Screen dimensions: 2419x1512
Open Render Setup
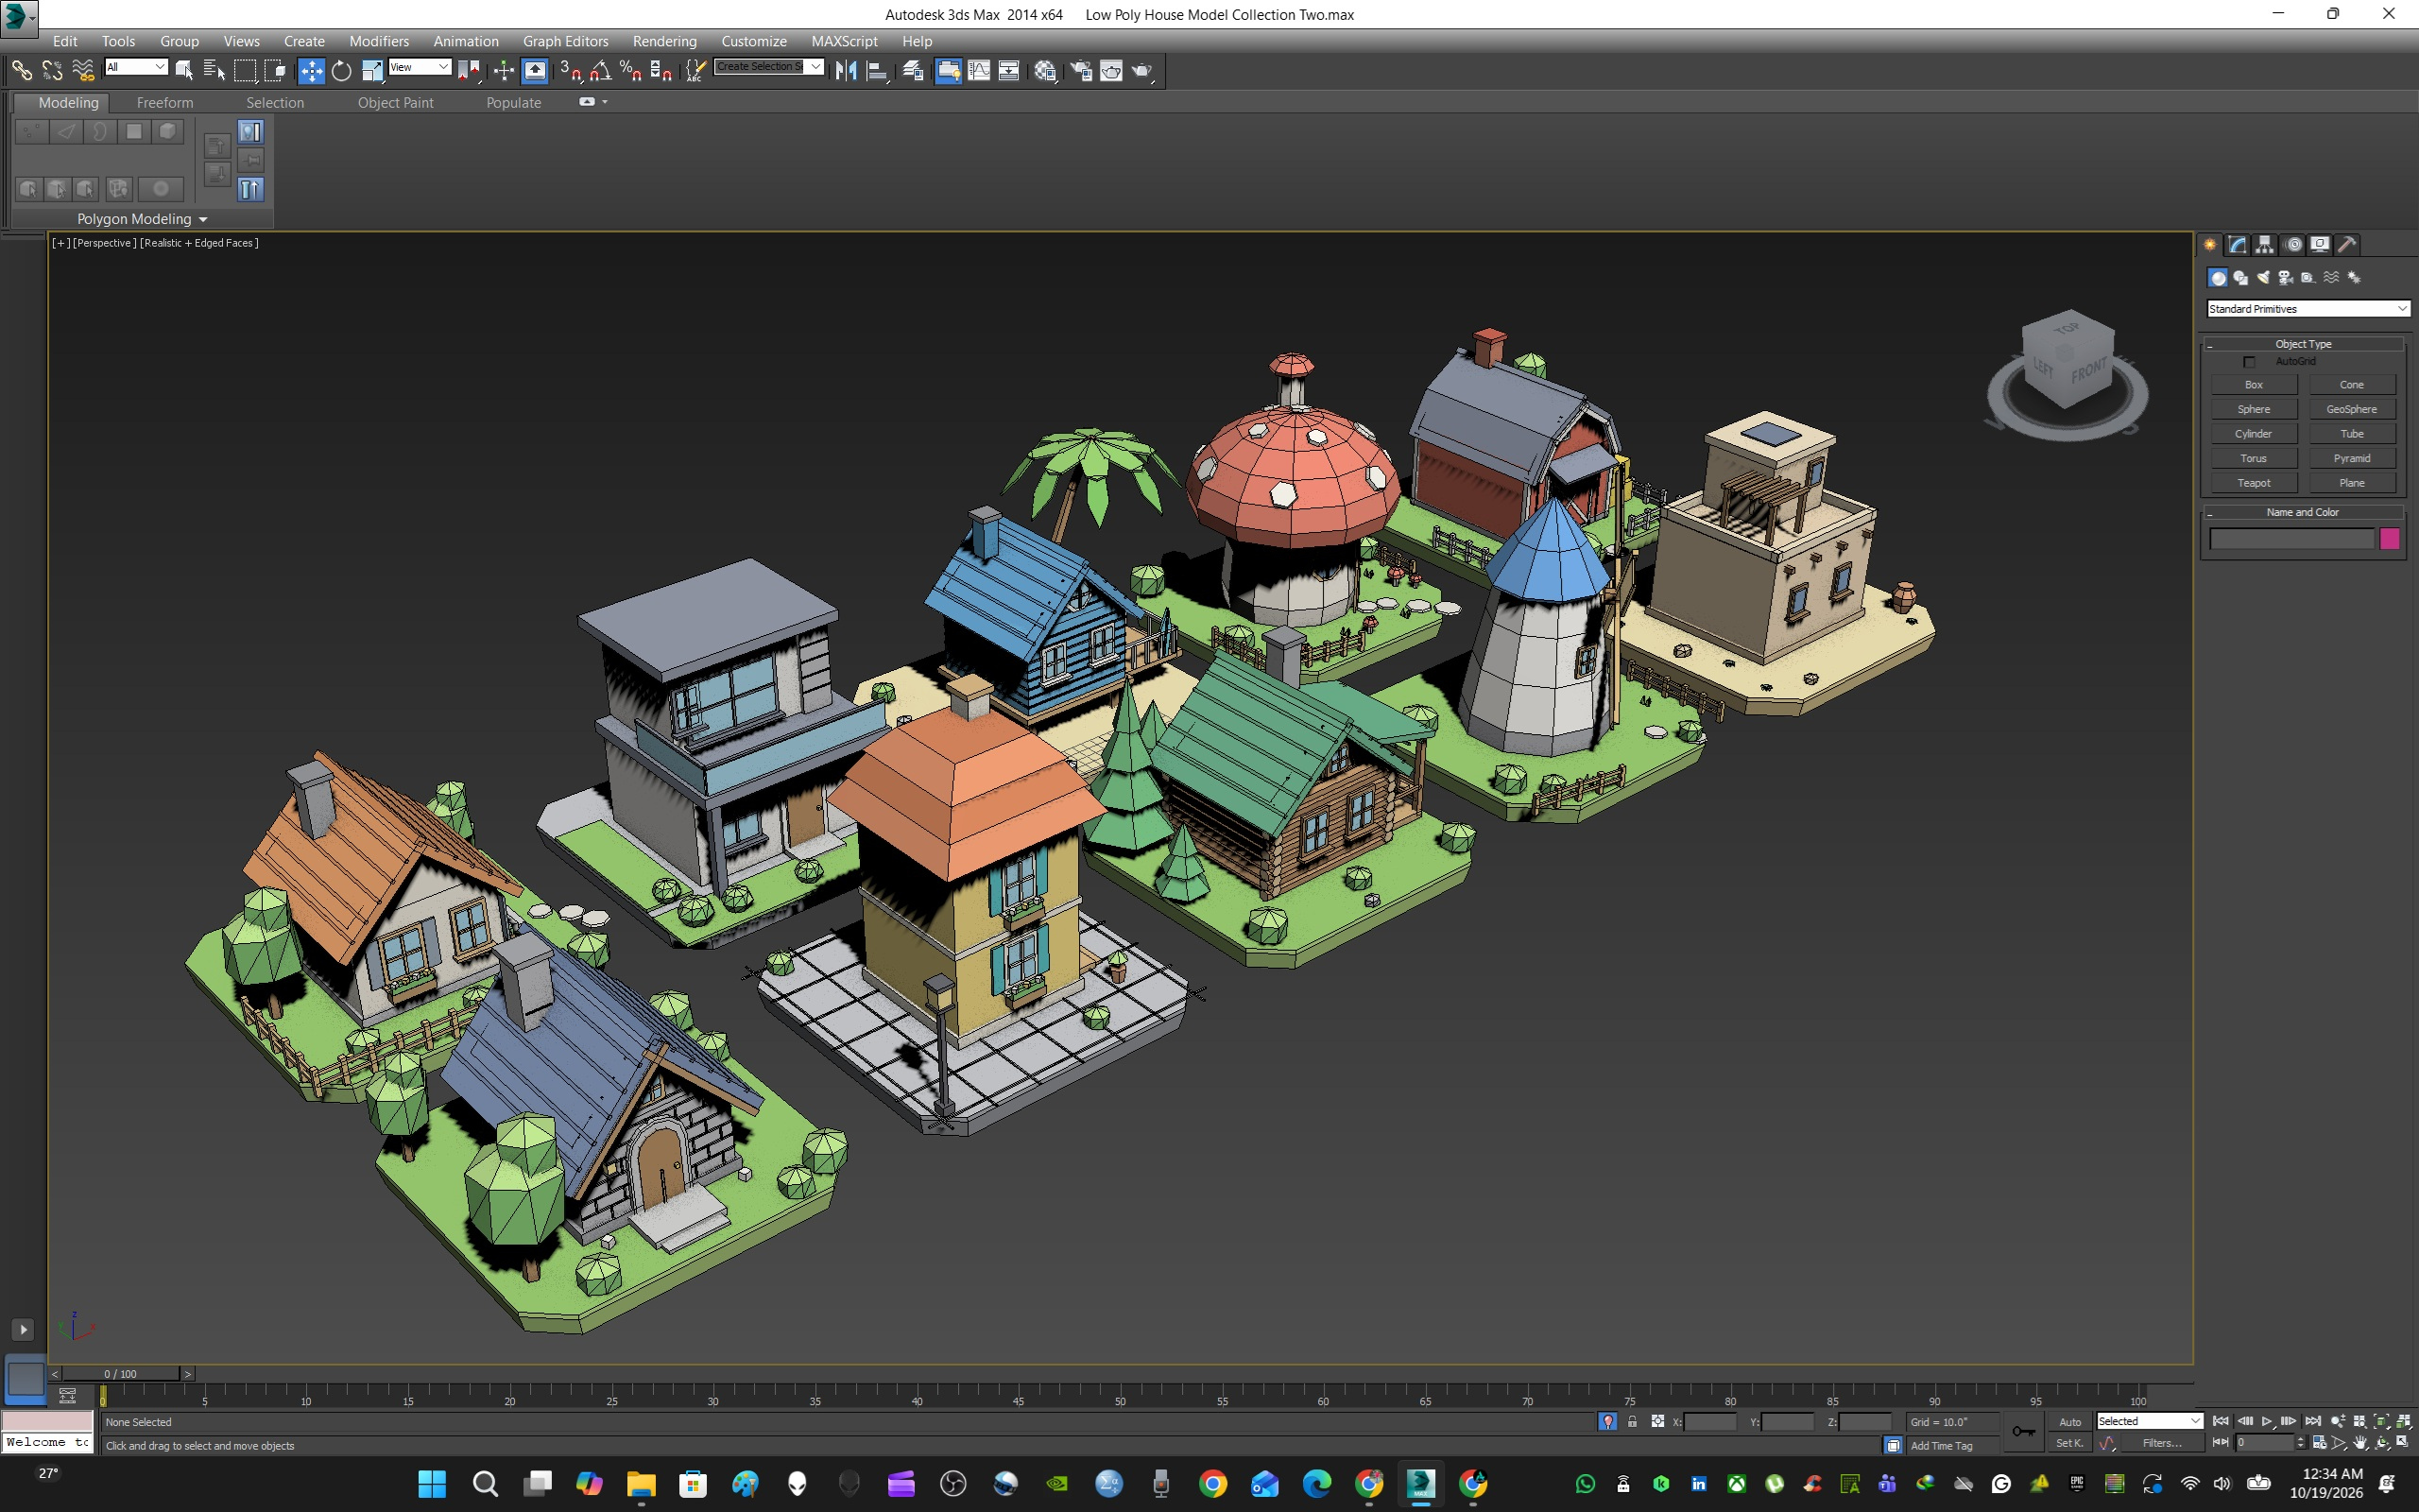pyautogui.click(x=1081, y=70)
